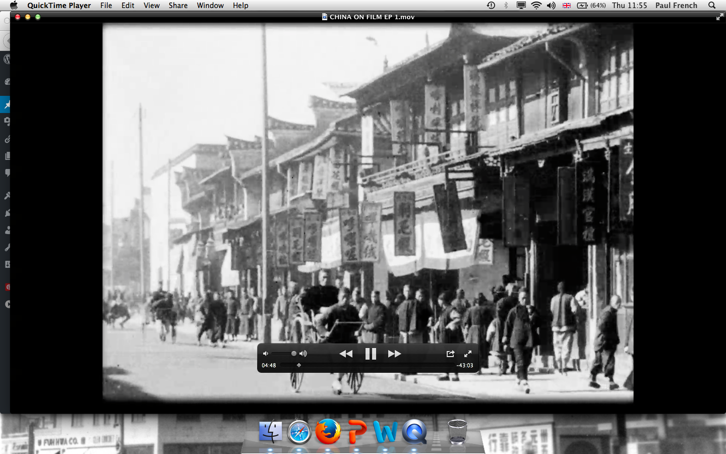Image resolution: width=726 pixels, height=454 pixels.
Task: Click the volume slider knob
Action: coord(294,354)
